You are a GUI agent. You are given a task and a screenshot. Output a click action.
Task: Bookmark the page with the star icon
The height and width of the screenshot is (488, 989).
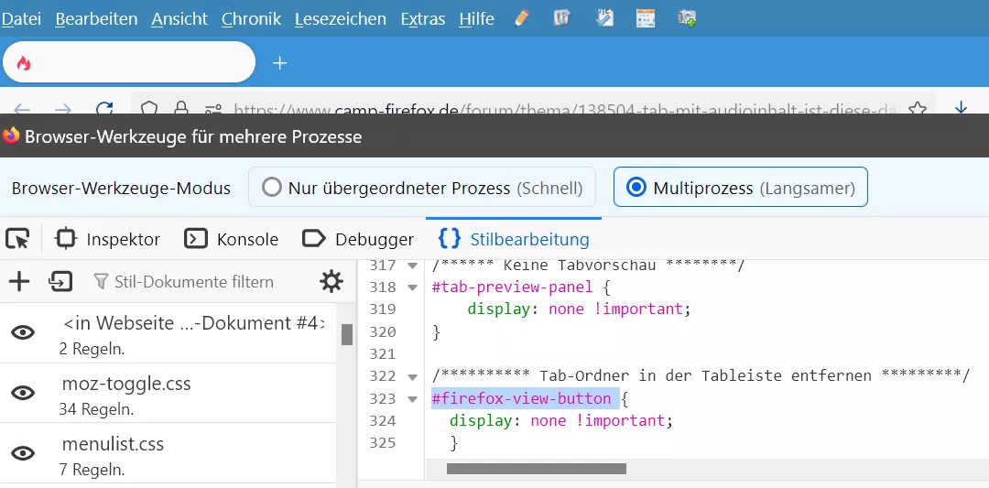click(x=917, y=110)
